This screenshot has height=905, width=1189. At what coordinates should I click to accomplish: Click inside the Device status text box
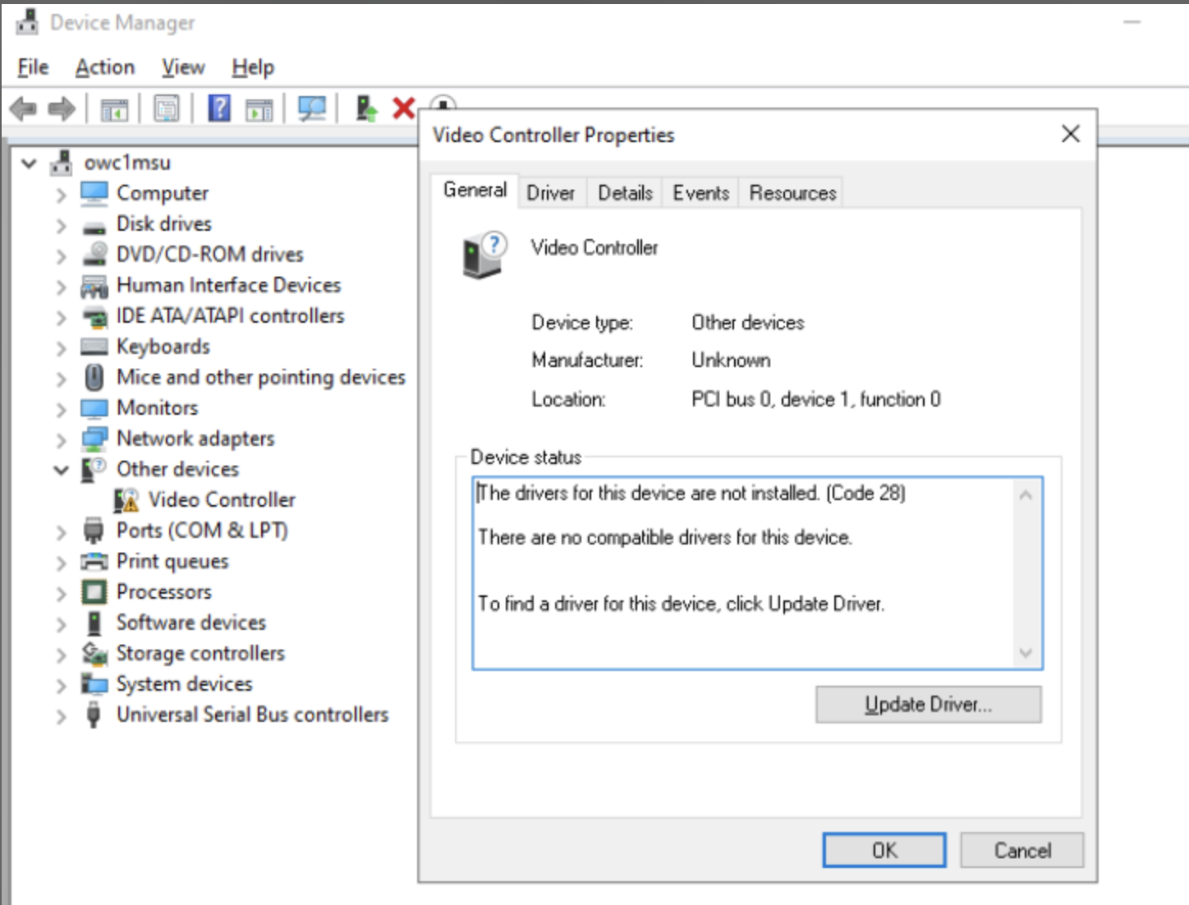point(757,573)
